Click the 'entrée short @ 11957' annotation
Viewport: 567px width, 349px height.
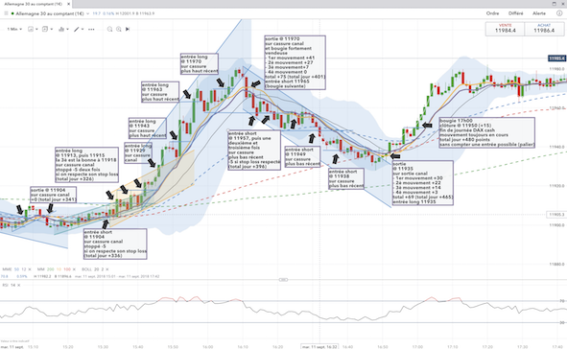(x=254, y=150)
